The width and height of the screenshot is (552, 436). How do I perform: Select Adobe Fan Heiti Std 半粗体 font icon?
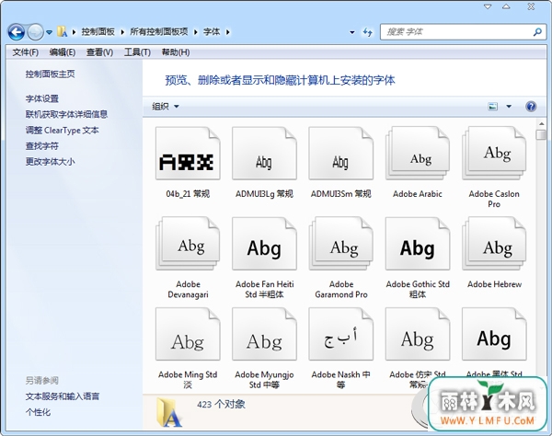coord(264,244)
